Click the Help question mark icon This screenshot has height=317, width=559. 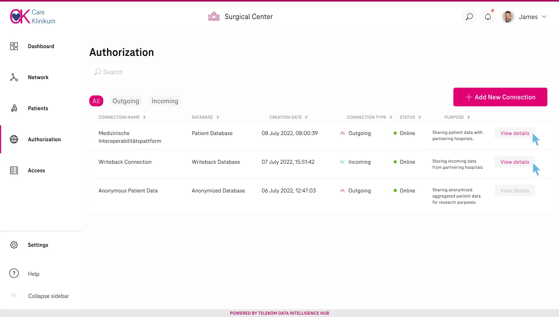14,274
